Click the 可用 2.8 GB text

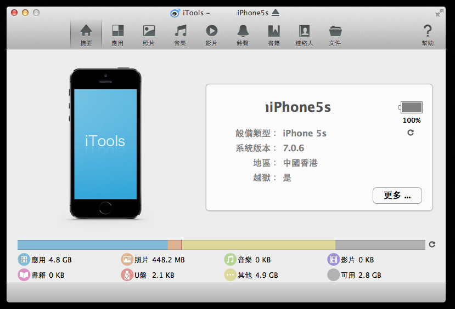pyautogui.click(x=361, y=275)
